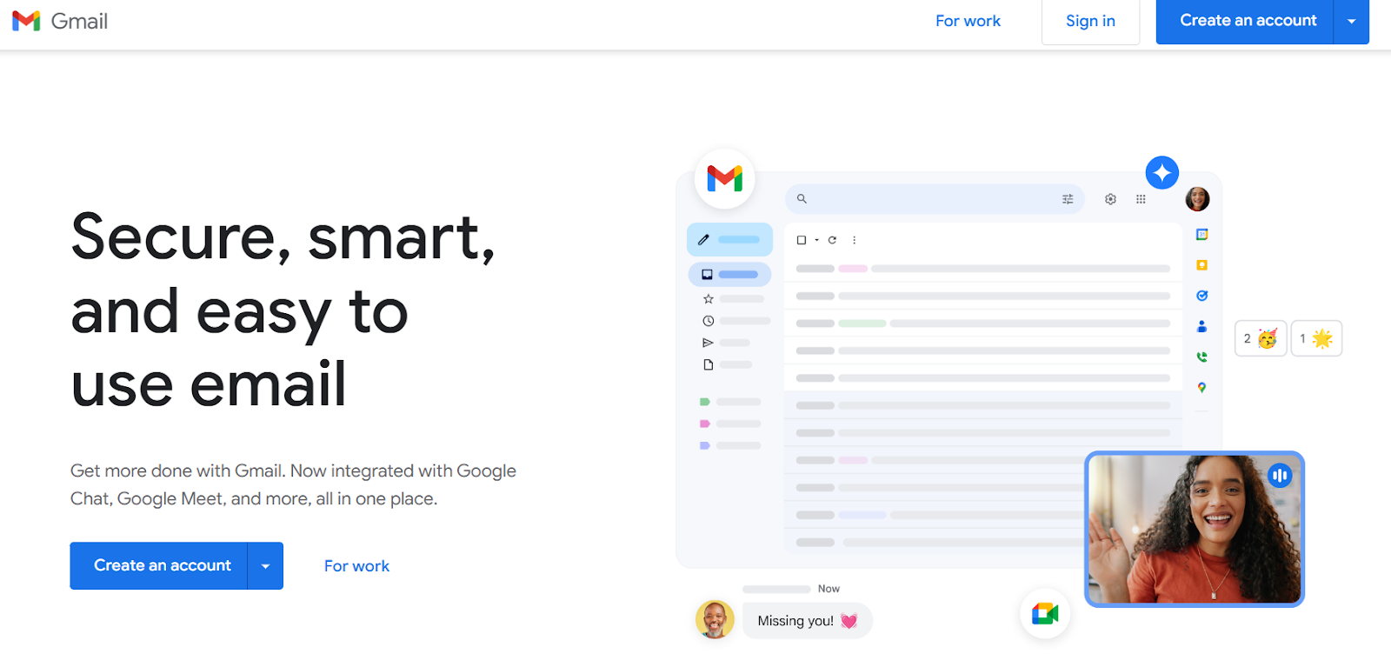Click the Sign in button

tap(1090, 21)
